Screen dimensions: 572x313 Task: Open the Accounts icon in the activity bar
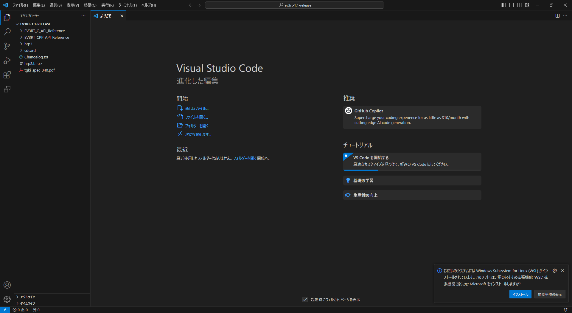click(7, 285)
